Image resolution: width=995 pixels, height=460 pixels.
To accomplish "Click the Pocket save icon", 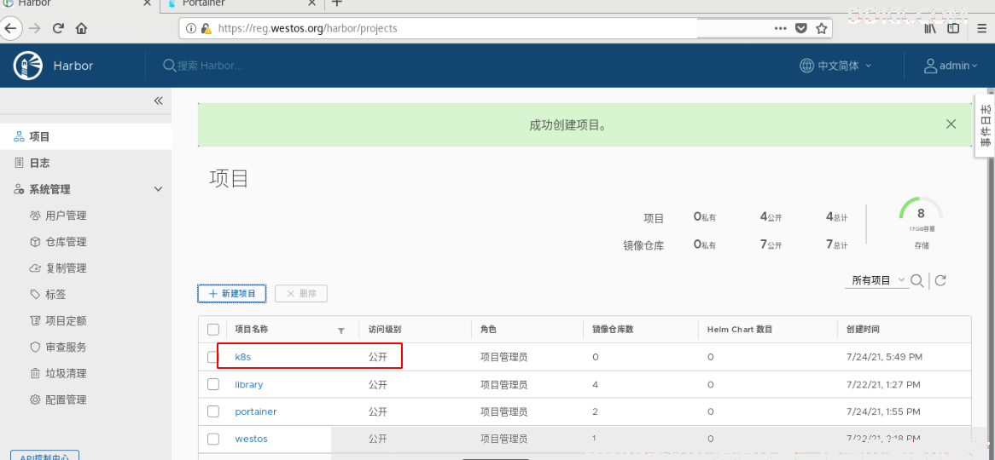I will click(x=801, y=28).
